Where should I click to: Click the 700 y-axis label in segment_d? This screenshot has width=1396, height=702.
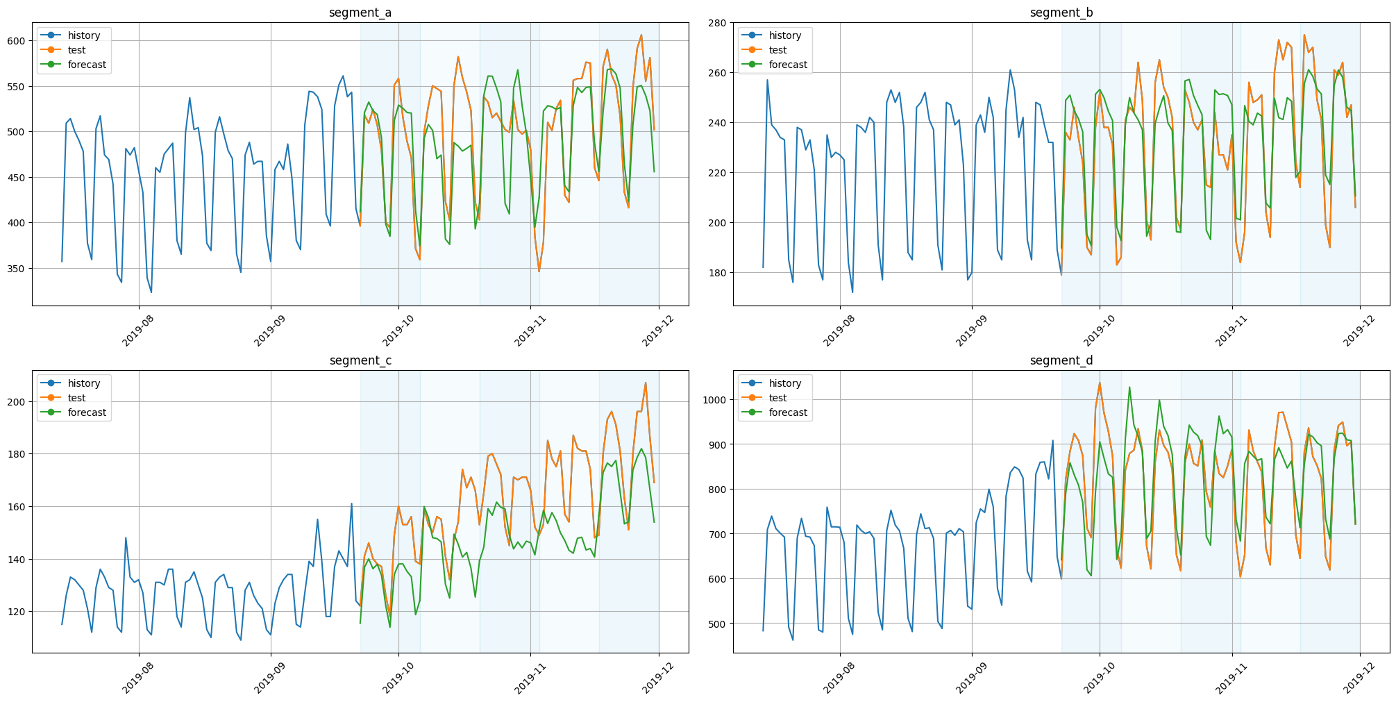tap(718, 535)
